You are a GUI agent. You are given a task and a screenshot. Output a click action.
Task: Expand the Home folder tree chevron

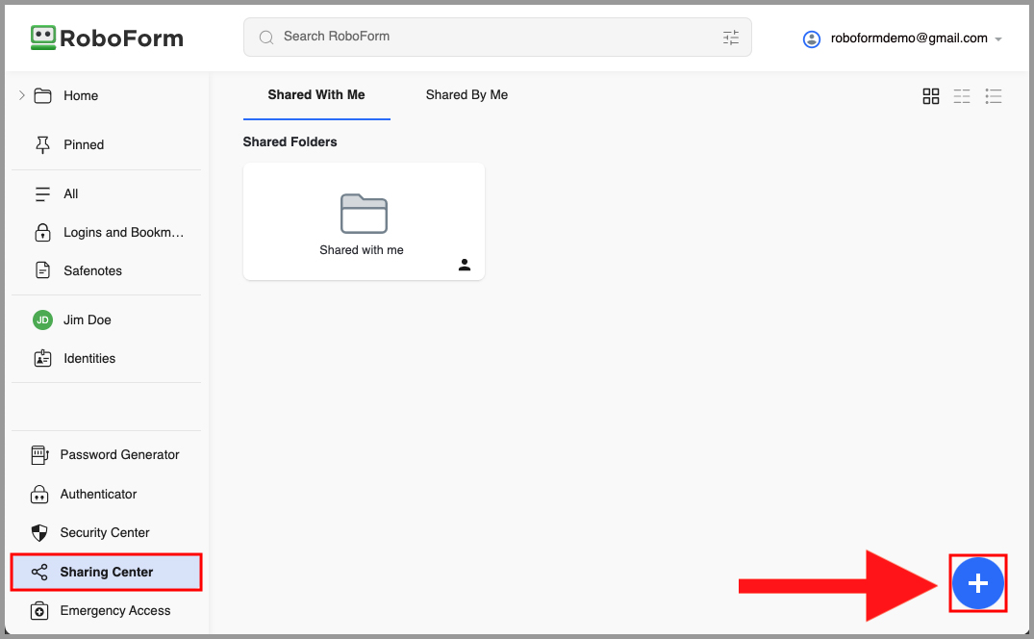pos(22,95)
